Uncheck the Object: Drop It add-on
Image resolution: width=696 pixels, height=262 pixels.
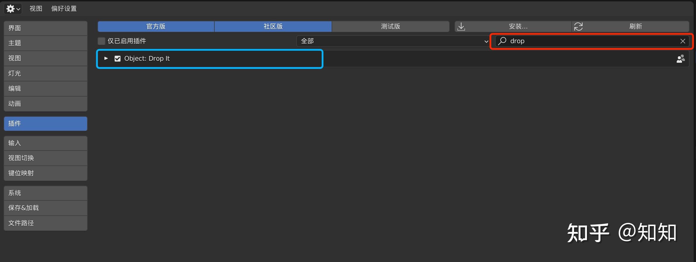coord(118,59)
